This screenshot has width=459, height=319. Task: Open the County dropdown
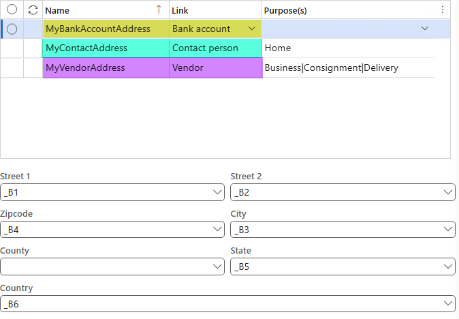coord(217,267)
